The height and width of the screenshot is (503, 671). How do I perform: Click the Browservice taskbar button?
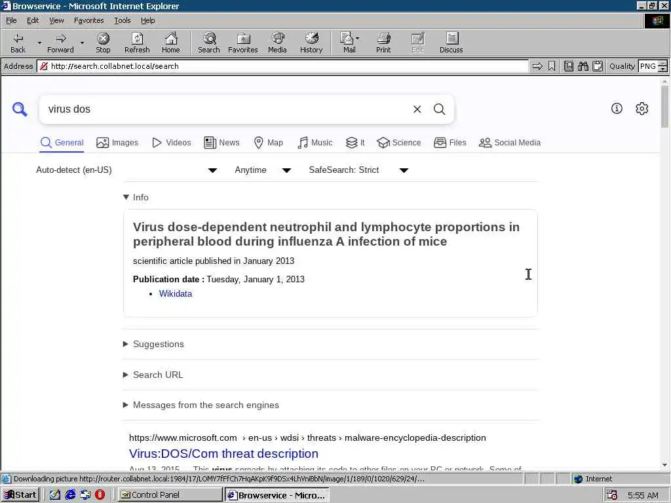[277, 495]
